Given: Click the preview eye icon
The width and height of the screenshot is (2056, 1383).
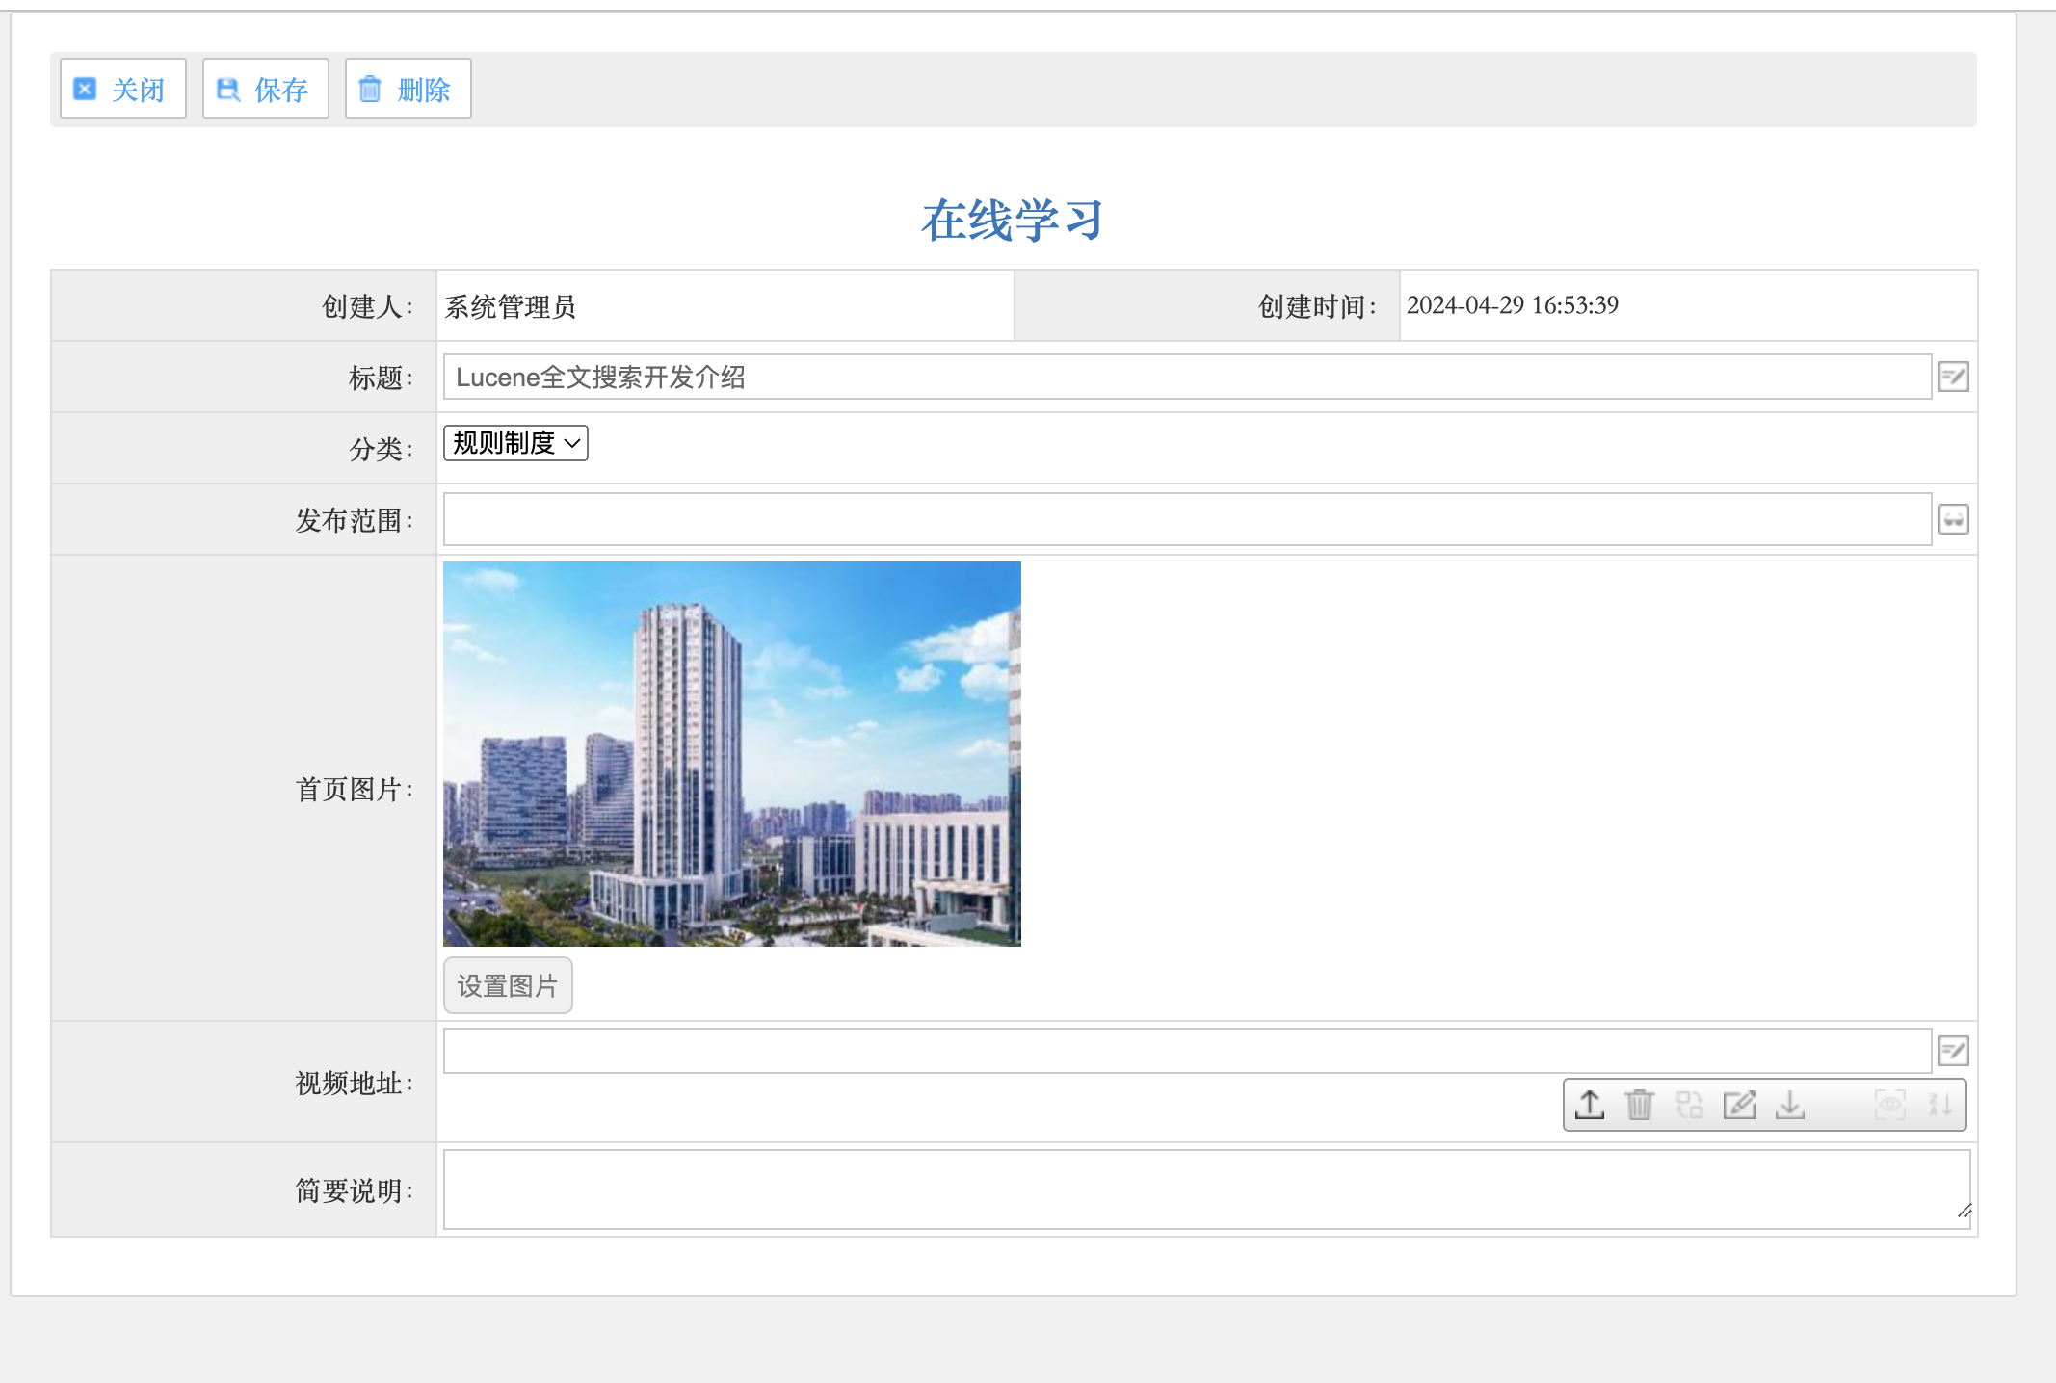Looking at the screenshot, I should click(1890, 1105).
